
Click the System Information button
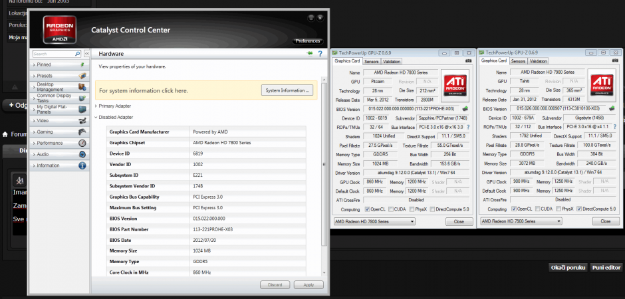(287, 90)
